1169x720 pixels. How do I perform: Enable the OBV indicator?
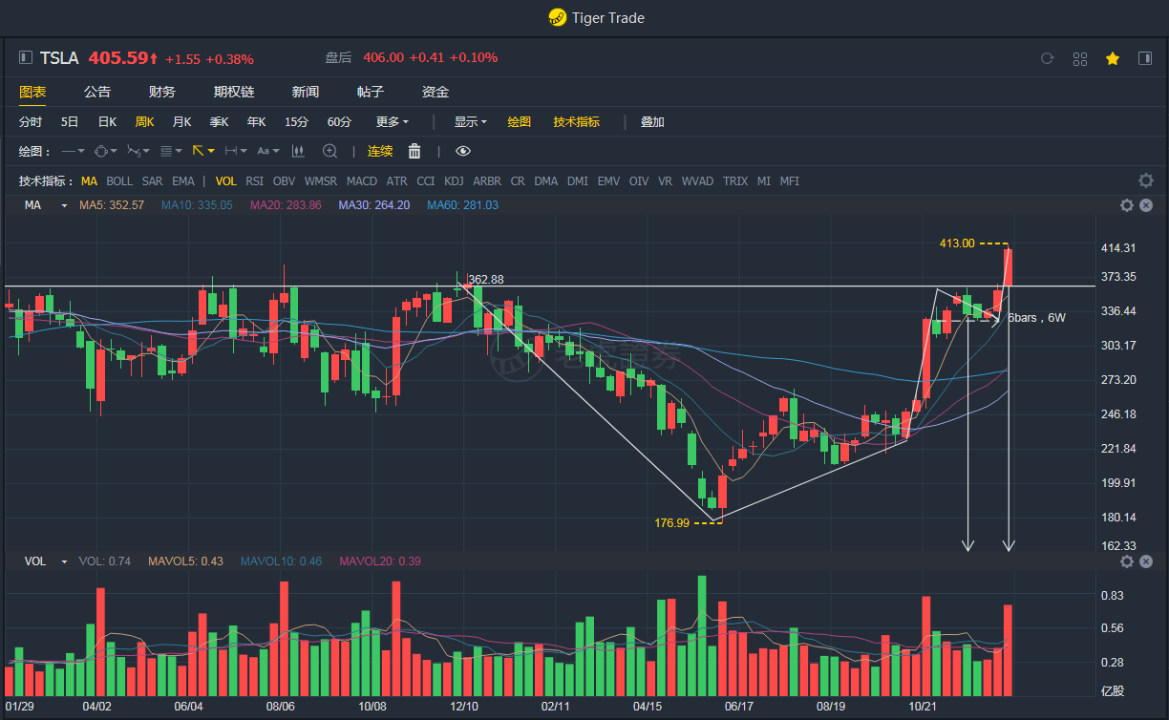284,180
